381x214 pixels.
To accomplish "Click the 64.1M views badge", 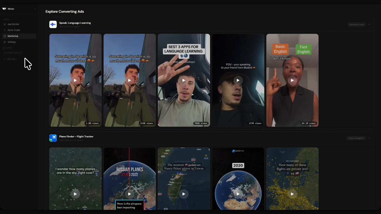I will [309, 123].
